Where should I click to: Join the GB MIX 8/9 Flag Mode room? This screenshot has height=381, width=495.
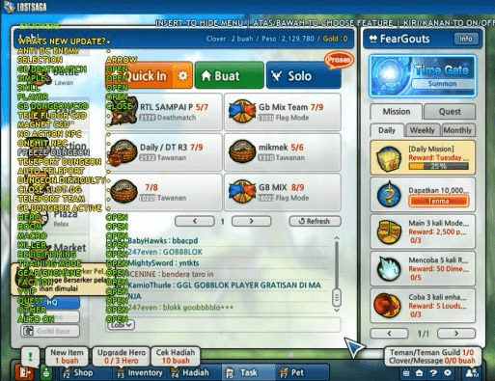point(283,192)
